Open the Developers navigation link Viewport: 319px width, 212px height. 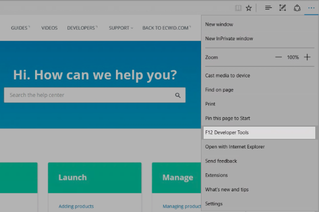(x=82, y=28)
